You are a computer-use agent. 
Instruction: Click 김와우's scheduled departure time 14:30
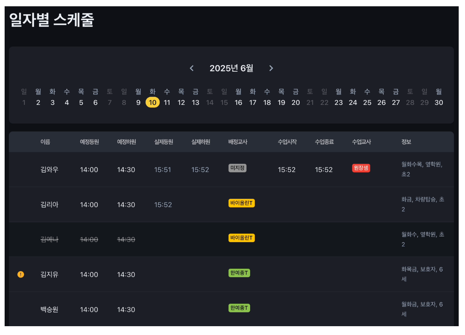(x=126, y=170)
